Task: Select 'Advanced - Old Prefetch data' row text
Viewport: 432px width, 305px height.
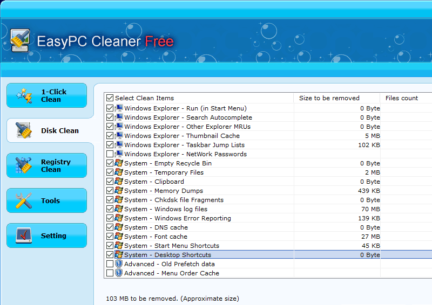Action: (x=169, y=264)
